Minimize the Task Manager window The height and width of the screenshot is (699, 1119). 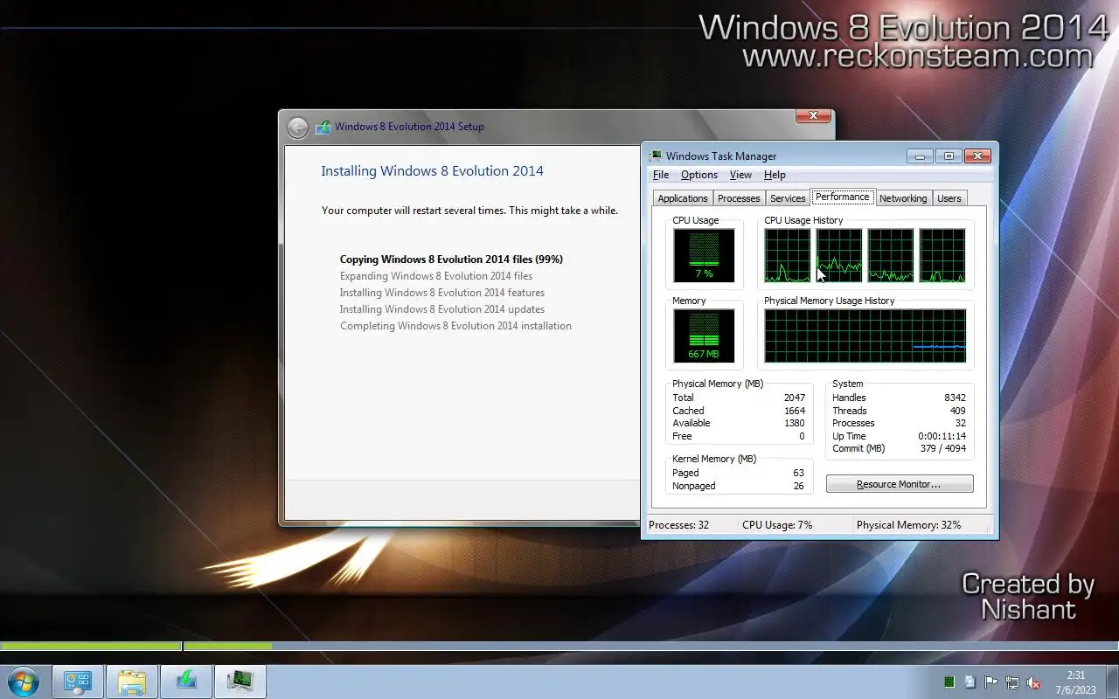tap(920, 156)
